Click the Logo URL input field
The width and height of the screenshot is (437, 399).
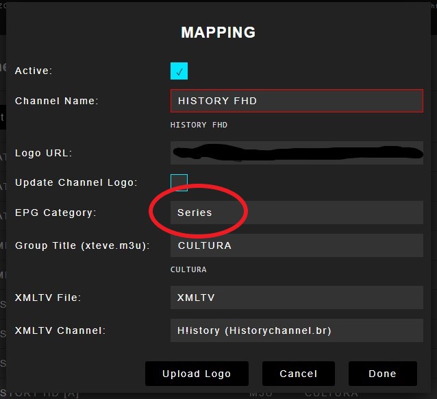coord(297,153)
